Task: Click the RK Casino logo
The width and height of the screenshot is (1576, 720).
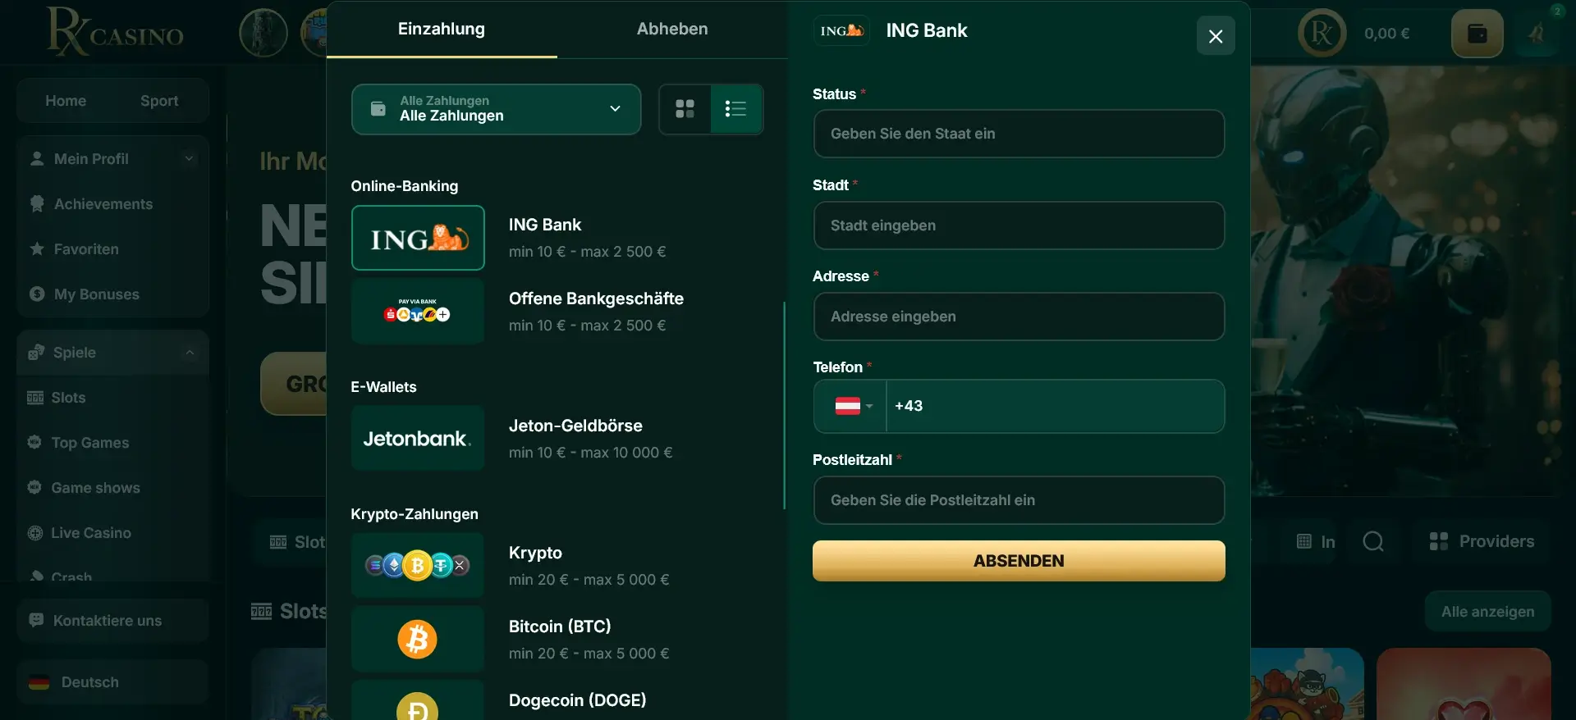Action: click(115, 31)
